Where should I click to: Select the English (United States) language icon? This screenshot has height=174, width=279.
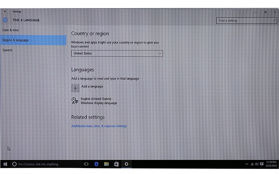[75, 101]
